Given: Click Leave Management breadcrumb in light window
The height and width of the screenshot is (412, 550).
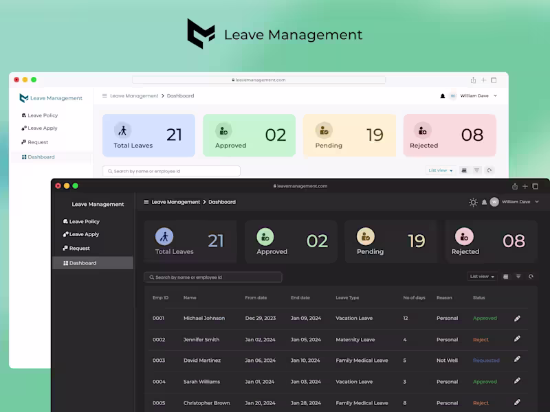Looking at the screenshot, I should coord(134,95).
